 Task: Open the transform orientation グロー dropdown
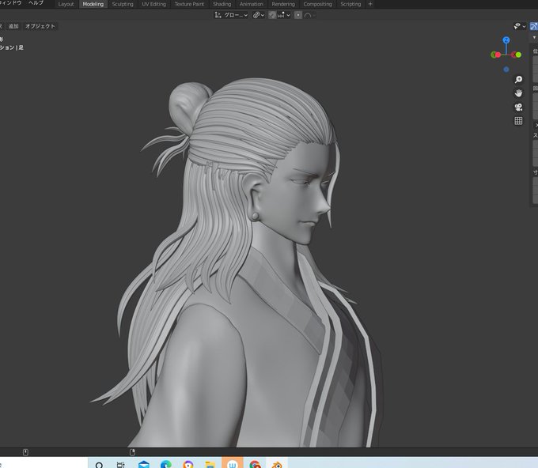pyautogui.click(x=231, y=15)
